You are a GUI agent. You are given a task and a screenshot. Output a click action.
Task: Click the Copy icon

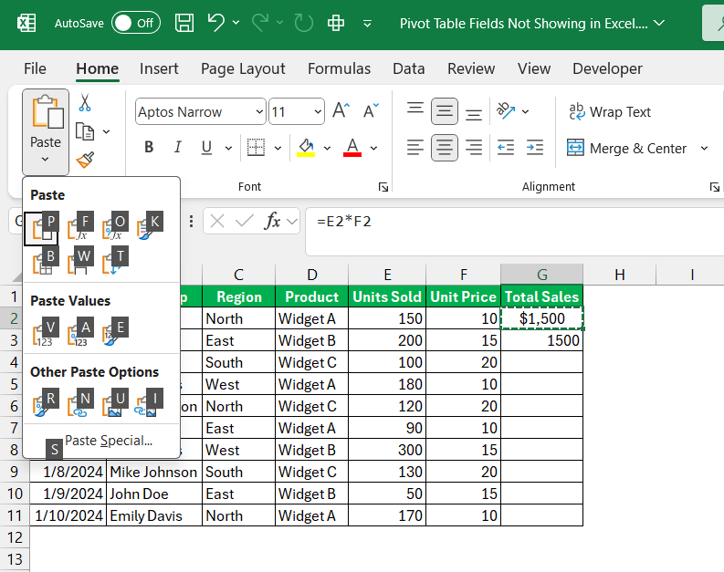tap(85, 131)
